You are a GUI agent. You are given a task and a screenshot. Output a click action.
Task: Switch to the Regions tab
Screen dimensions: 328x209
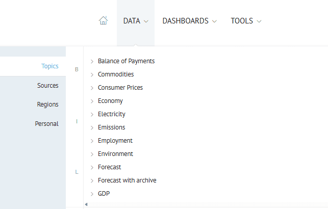coord(47,104)
